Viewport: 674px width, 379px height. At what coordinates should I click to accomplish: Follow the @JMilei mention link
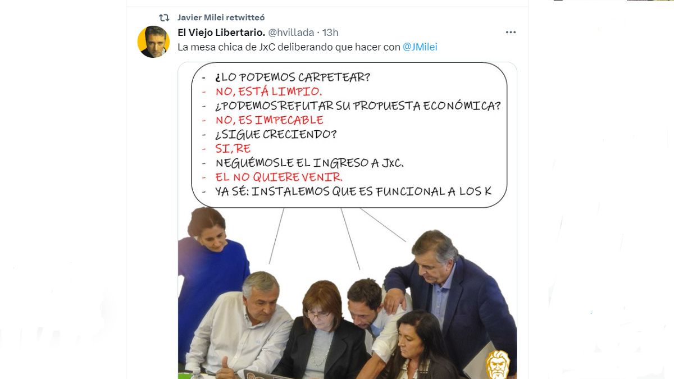pos(420,47)
